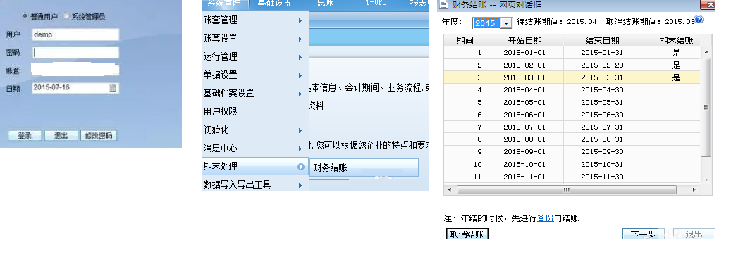Select period number 11 cell
Screen dimensions: 731x271
(465, 177)
